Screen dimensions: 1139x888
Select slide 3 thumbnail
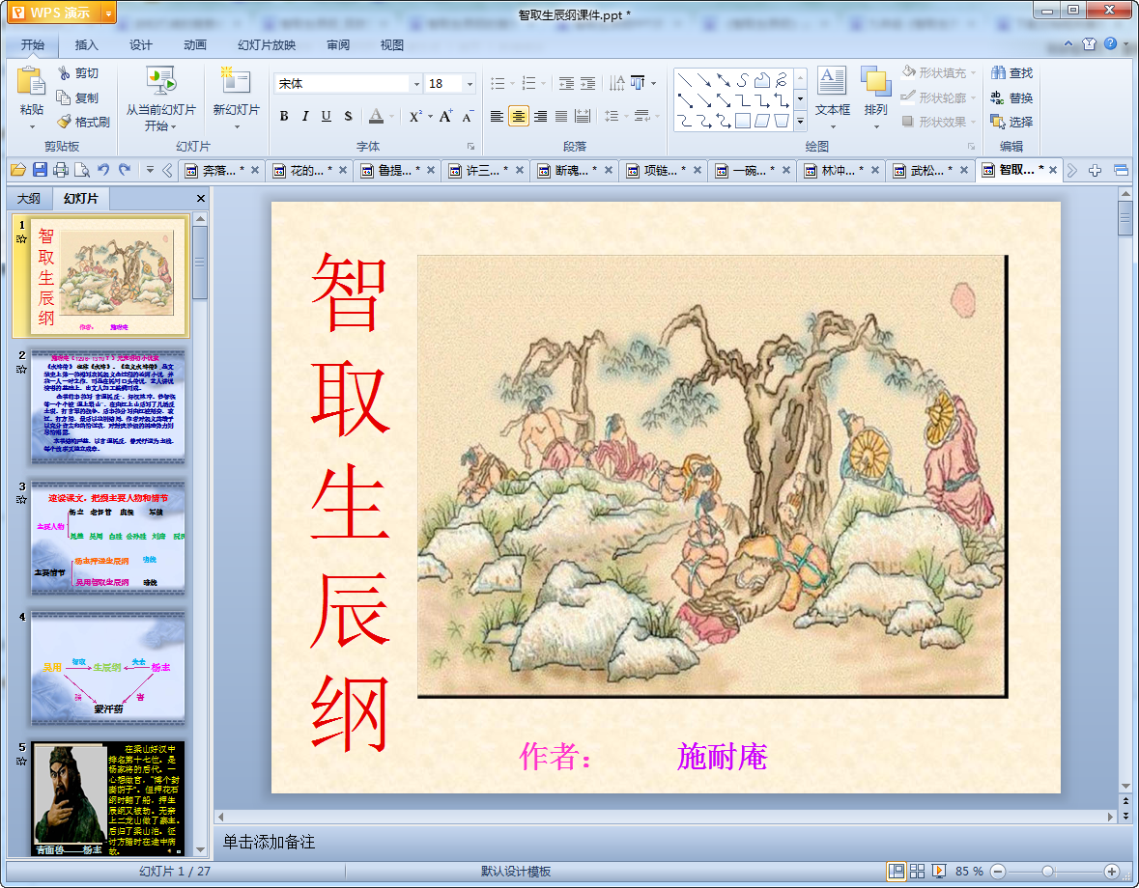(107, 538)
